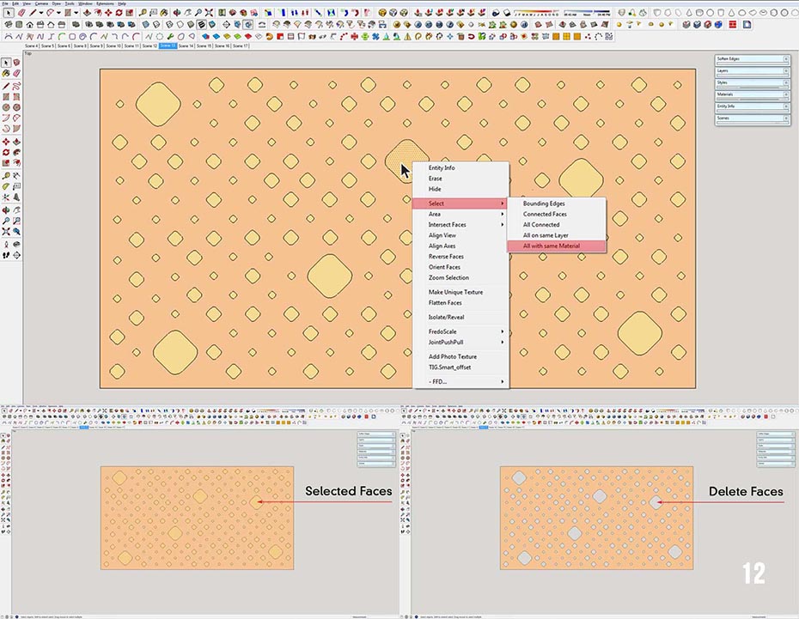Click 'Reverse Faces' in the context menu
Image resolution: width=799 pixels, height=619 pixels.
[446, 257]
